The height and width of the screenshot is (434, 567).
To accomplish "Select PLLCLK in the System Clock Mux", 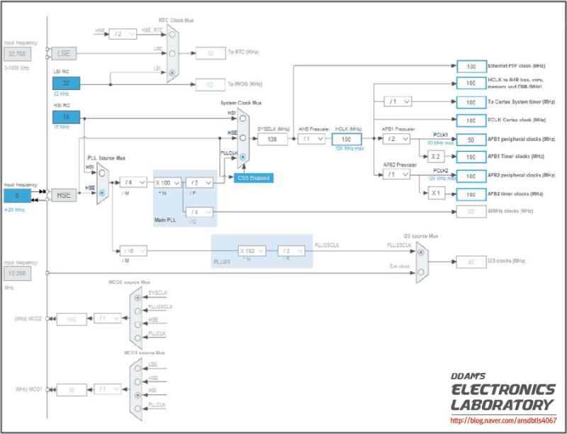I will (x=242, y=157).
